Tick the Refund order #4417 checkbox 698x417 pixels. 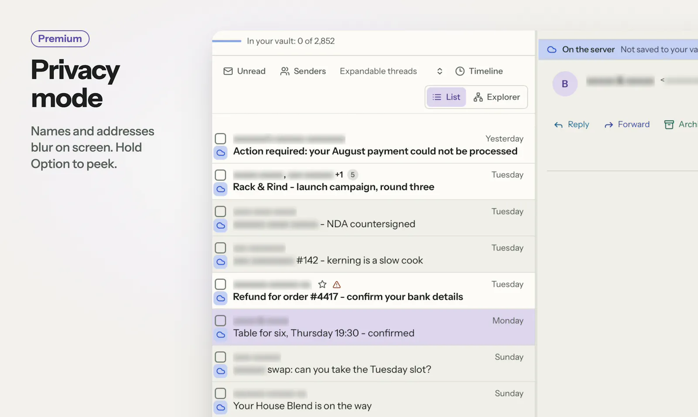coord(220,284)
